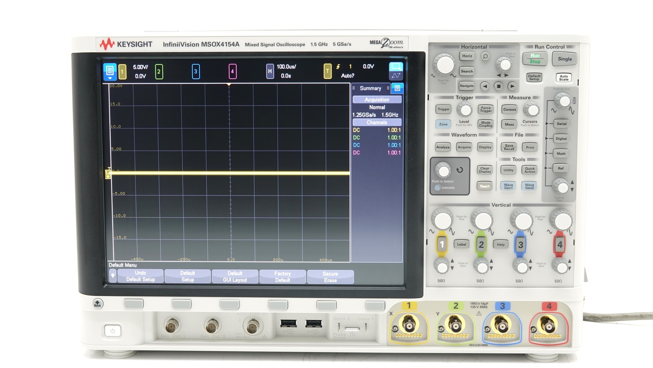Image resolution: width=653 pixels, height=368 pixels.
Task: Push the Search button
Action: click(467, 71)
